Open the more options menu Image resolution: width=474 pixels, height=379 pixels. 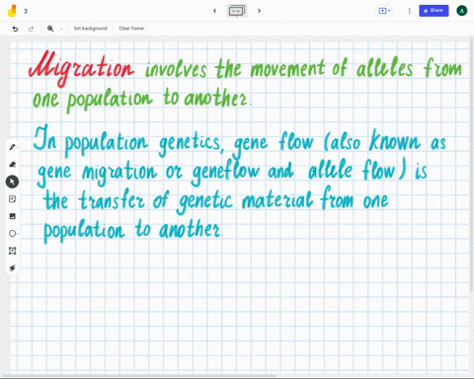pyautogui.click(x=409, y=11)
